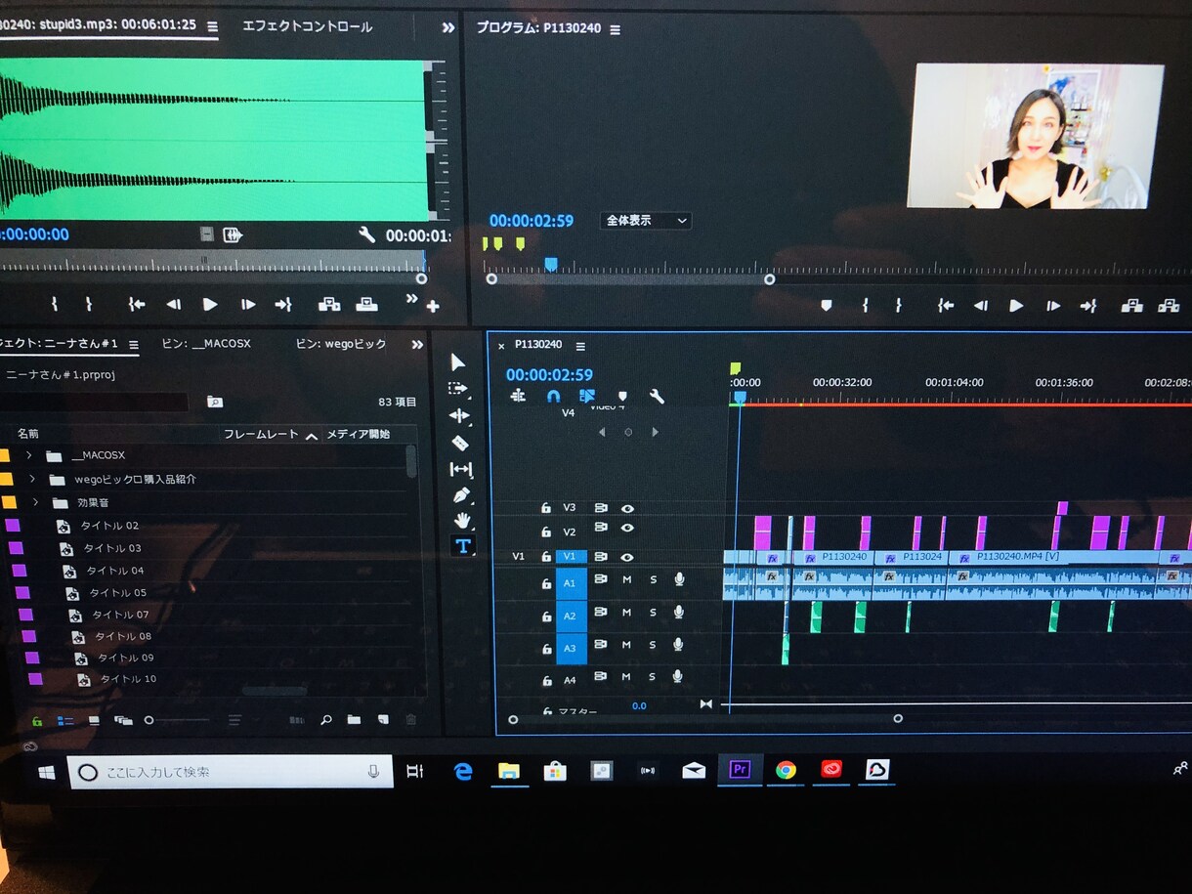Expand the 効果音 bin

[x=36, y=502]
